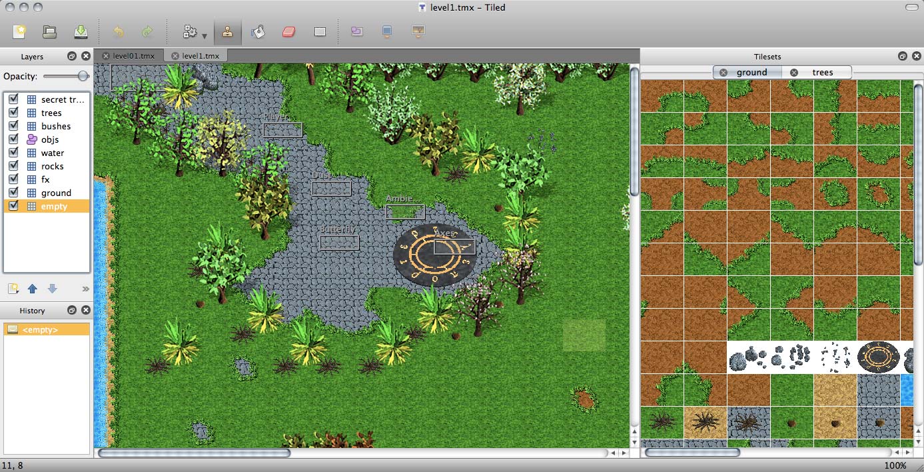Undo the last action
The height and width of the screenshot is (472, 924).
pyautogui.click(x=119, y=31)
